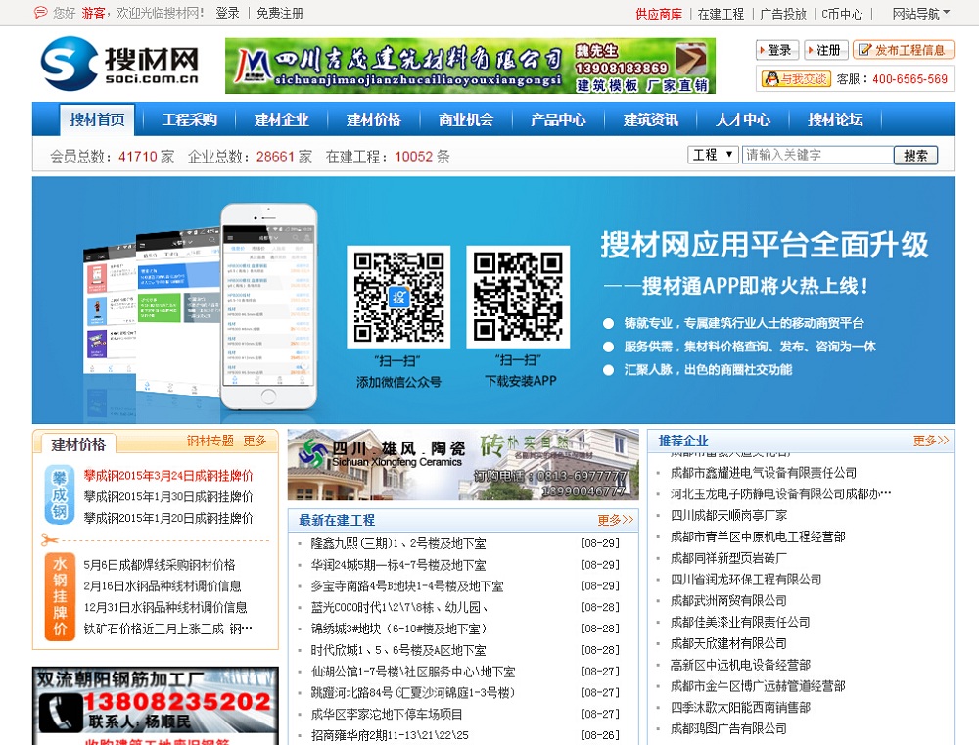Expand the 网站导航 dropdown
The height and width of the screenshot is (745, 979).
point(921,13)
